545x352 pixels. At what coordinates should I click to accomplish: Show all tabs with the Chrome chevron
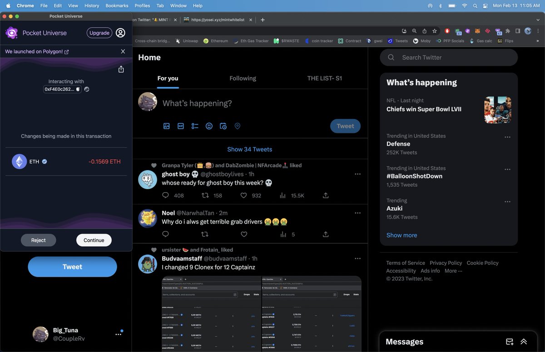tap(537, 20)
